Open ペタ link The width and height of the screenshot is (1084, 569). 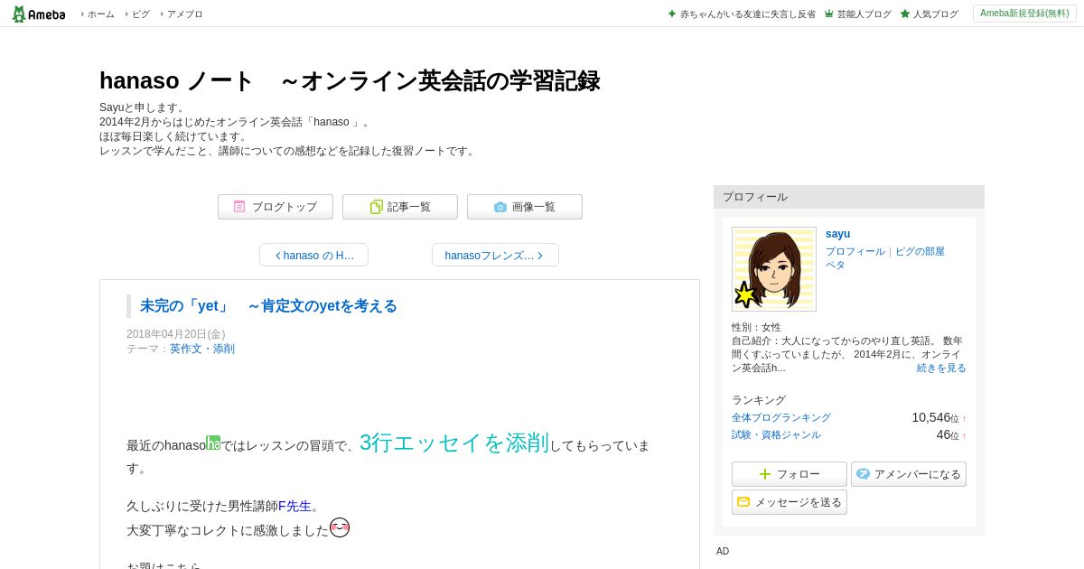coord(836,265)
